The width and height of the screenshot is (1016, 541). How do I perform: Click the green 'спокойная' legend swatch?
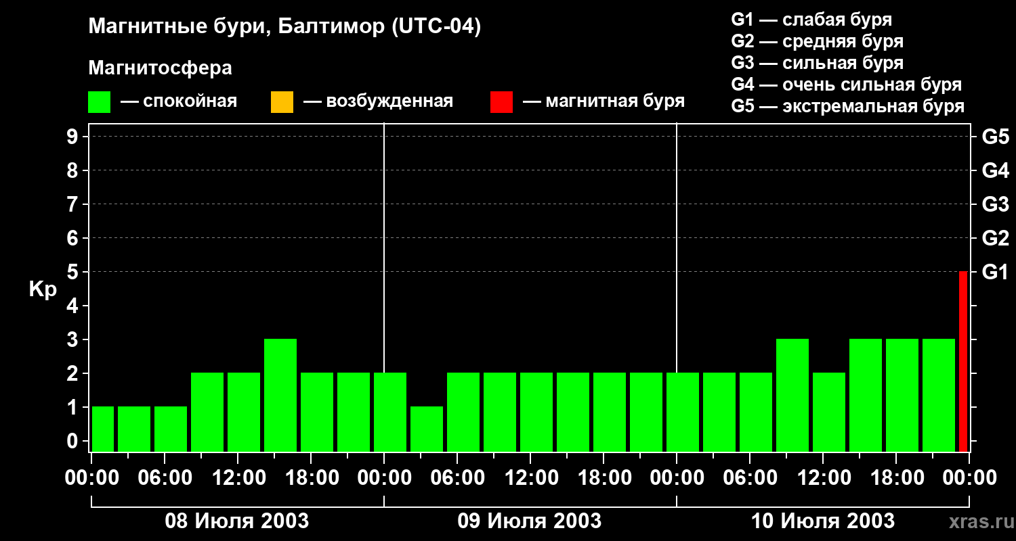(x=100, y=102)
